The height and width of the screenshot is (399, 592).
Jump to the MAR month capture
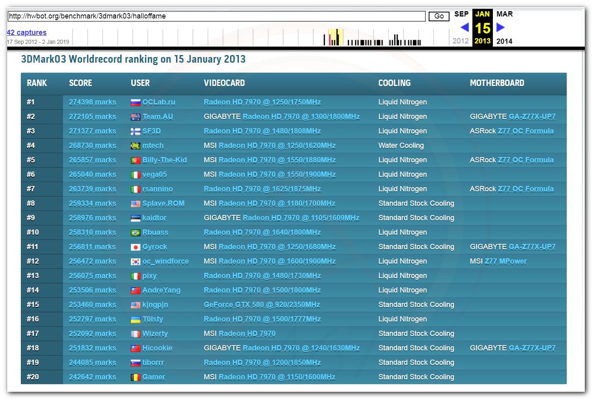coord(505,14)
